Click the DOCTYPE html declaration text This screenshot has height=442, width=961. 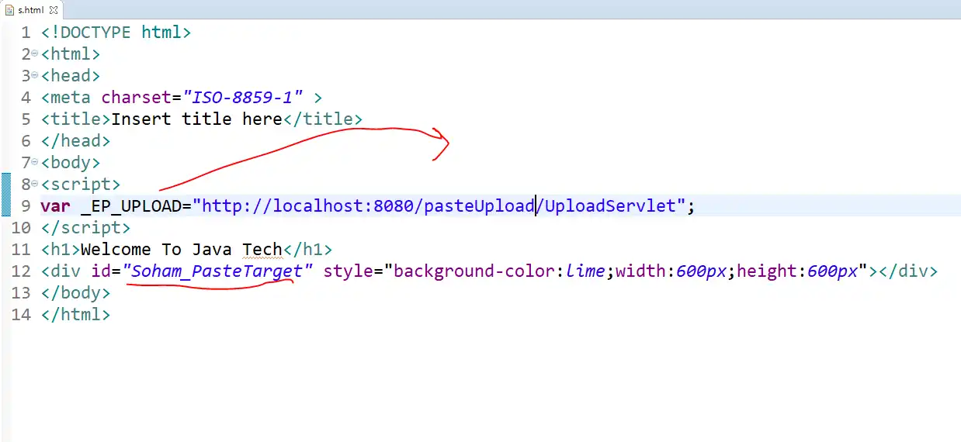click(116, 33)
